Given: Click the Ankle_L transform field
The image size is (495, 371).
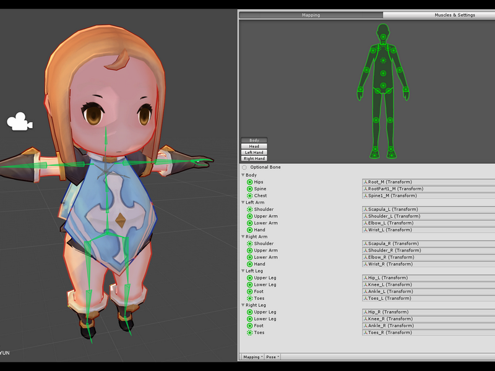Looking at the screenshot, I should point(428,291).
